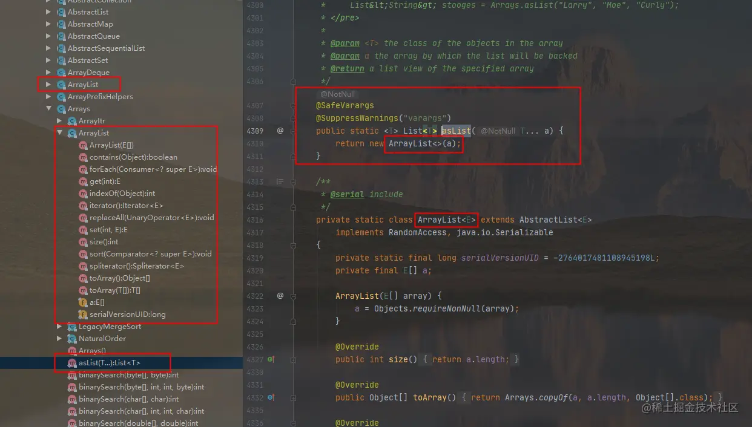Expand the AbstractSequentialList tree node

tap(49, 48)
